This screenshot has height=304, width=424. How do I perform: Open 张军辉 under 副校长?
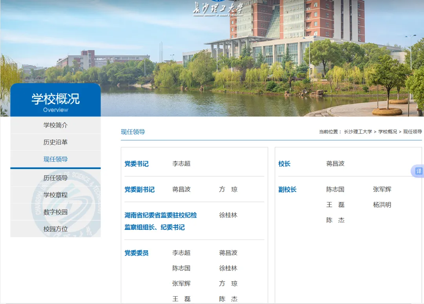tap(382, 189)
